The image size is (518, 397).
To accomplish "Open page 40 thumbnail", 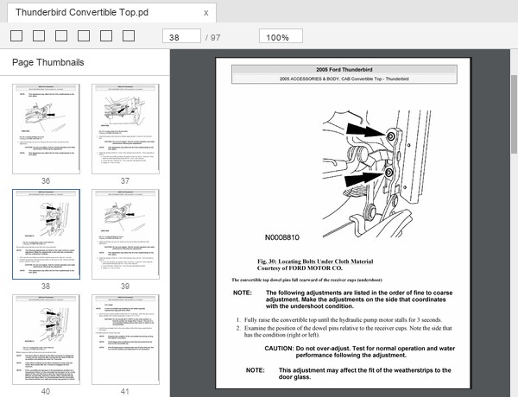I will click(47, 339).
